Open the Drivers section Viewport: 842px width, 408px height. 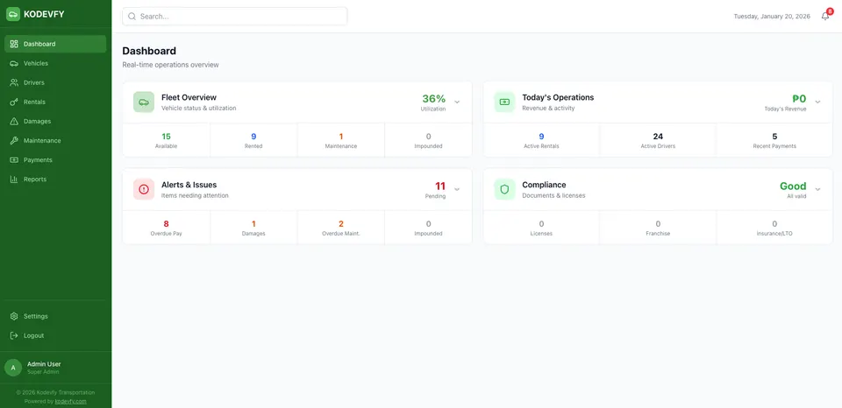click(x=55, y=82)
